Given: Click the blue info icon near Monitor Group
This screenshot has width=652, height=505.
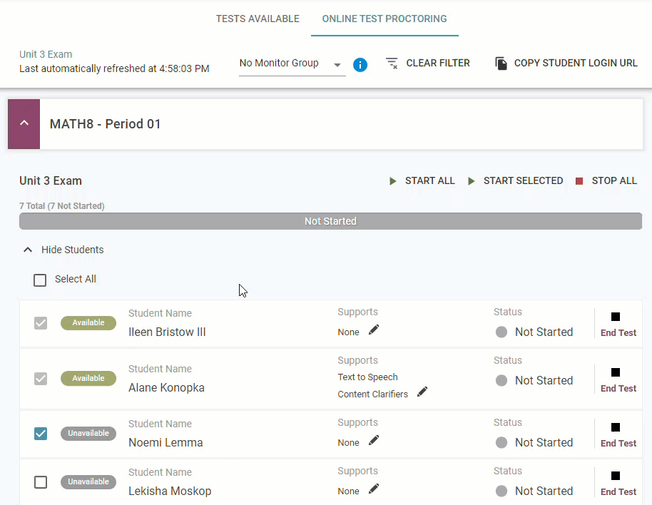Looking at the screenshot, I should 360,65.
